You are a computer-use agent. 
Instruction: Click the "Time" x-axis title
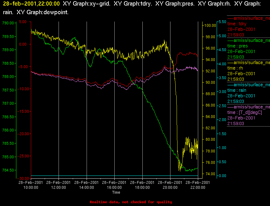(x=116, y=192)
